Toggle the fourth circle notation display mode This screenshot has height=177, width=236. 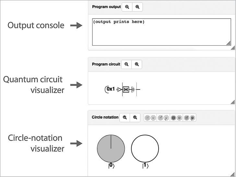[x=189, y=118]
